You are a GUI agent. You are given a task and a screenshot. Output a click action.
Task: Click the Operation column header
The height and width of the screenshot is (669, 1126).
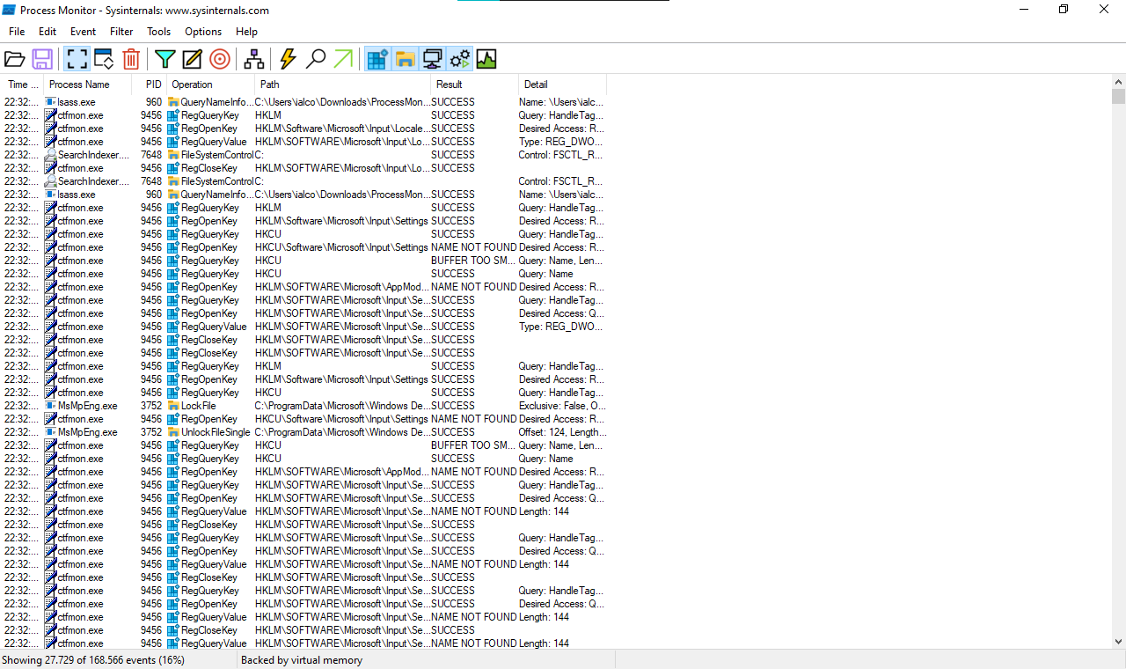point(211,85)
